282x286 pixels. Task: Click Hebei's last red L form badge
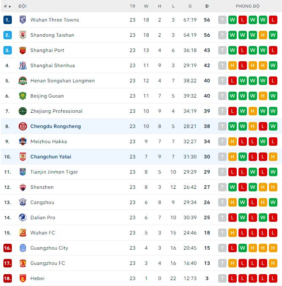(273, 278)
